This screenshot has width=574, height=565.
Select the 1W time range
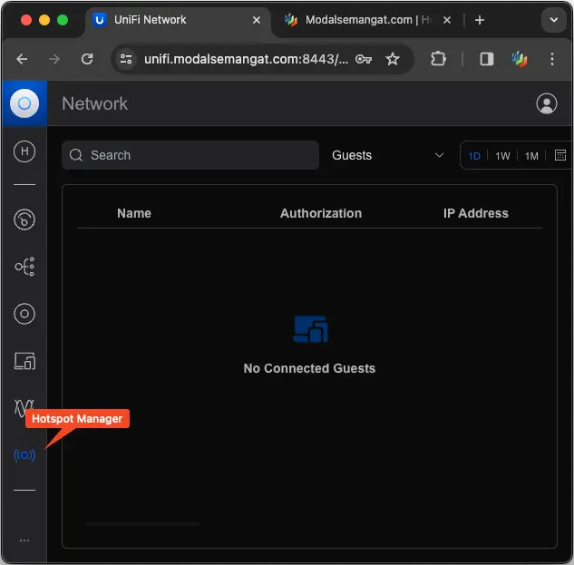tap(502, 156)
